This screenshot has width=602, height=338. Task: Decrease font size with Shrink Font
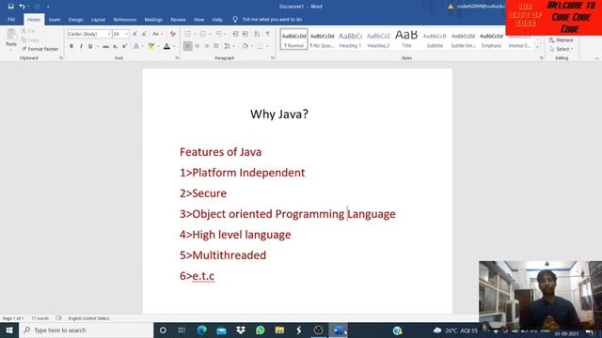(x=144, y=34)
